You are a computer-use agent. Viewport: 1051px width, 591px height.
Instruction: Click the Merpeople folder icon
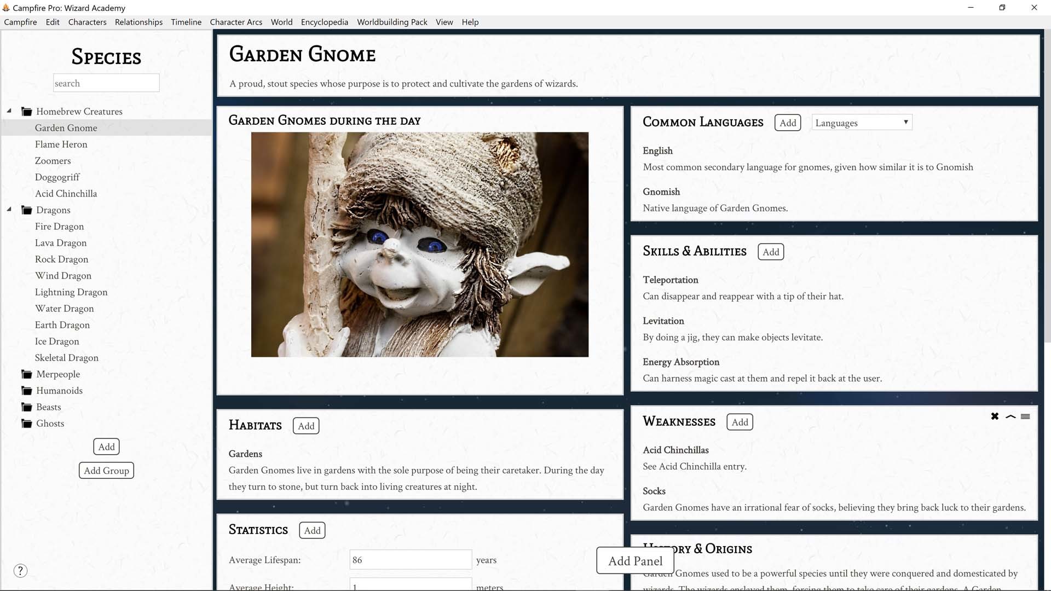click(x=26, y=374)
